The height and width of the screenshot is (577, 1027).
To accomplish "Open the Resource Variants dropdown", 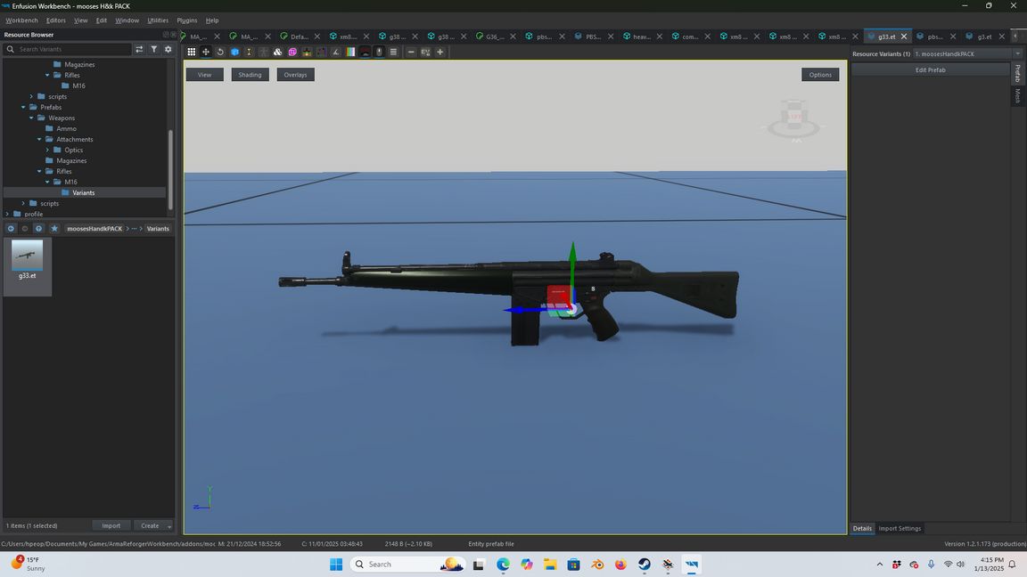I will 1017,53.
